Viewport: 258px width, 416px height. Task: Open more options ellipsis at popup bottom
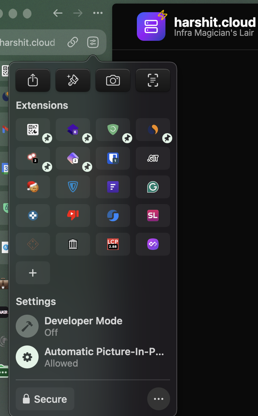point(158,399)
